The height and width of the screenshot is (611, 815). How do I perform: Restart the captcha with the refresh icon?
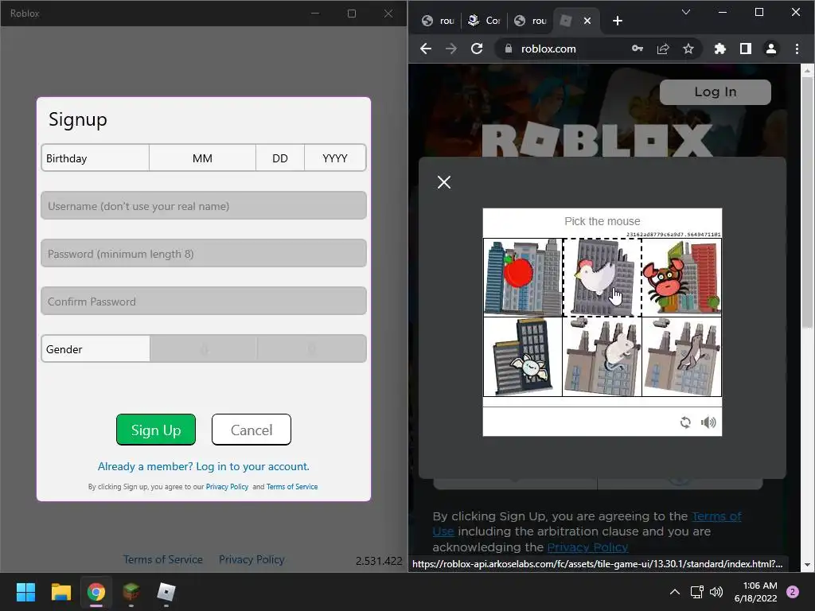[685, 422]
